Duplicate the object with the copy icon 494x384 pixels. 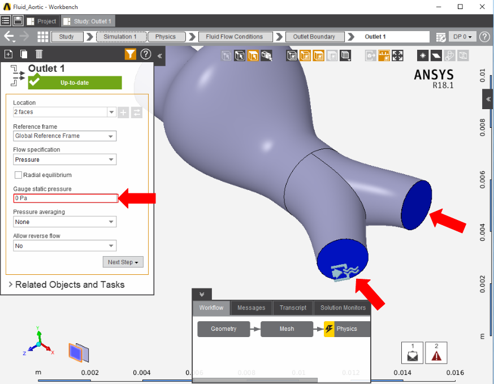(x=24, y=54)
